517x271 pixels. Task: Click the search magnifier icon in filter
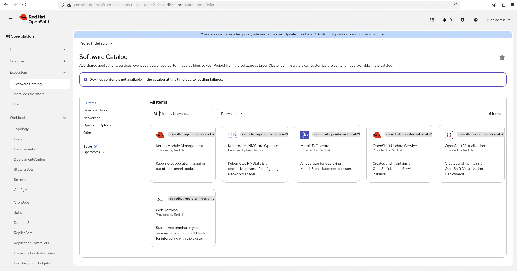coord(156,114)
